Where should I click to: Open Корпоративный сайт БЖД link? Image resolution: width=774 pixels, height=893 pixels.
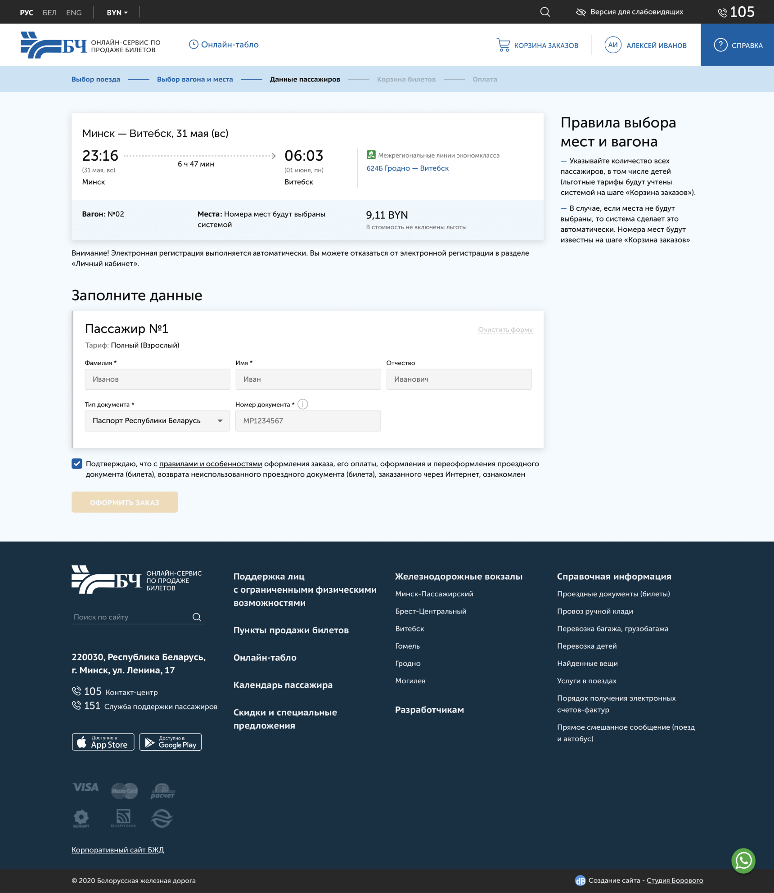pyautogui.click(x=117, y=850)
